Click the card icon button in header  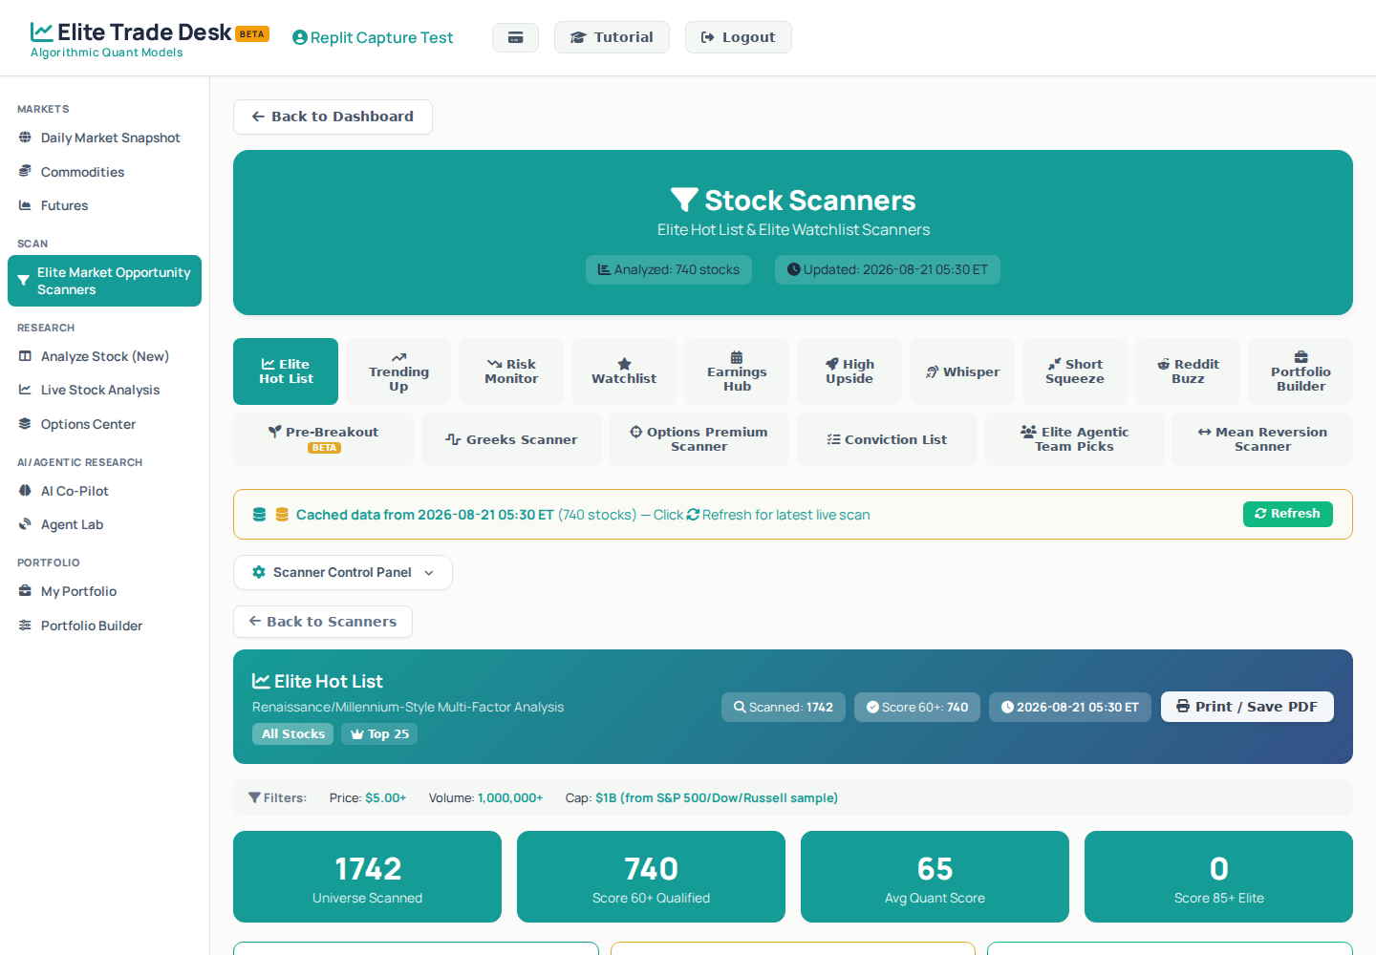[515, 37]
